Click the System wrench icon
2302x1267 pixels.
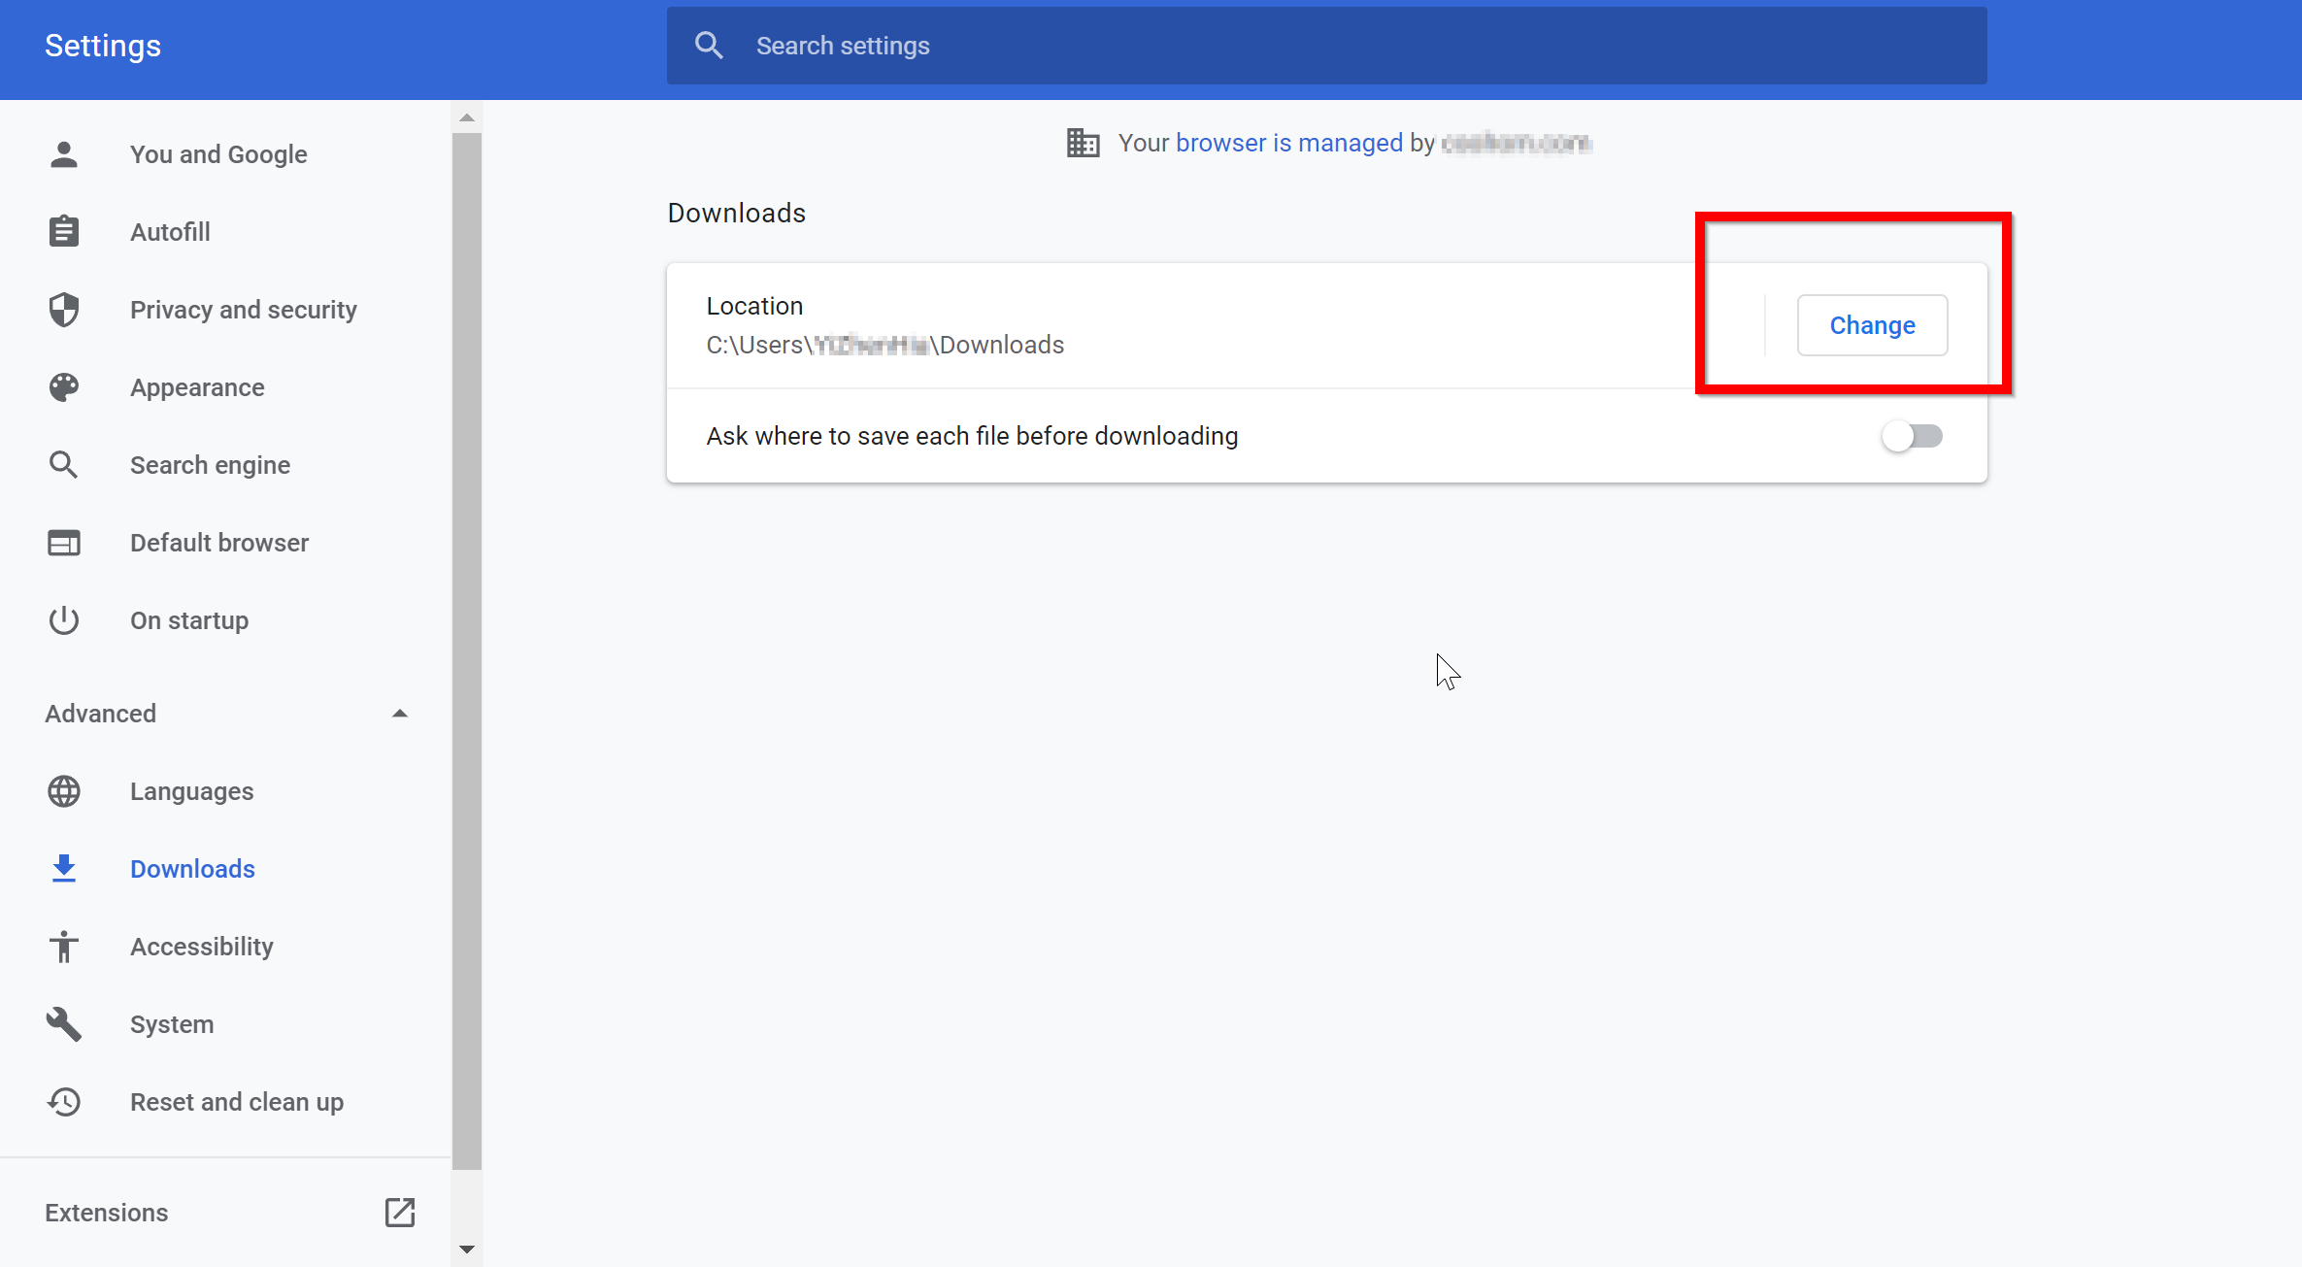pyautogui.click(x=64, y=1024)
